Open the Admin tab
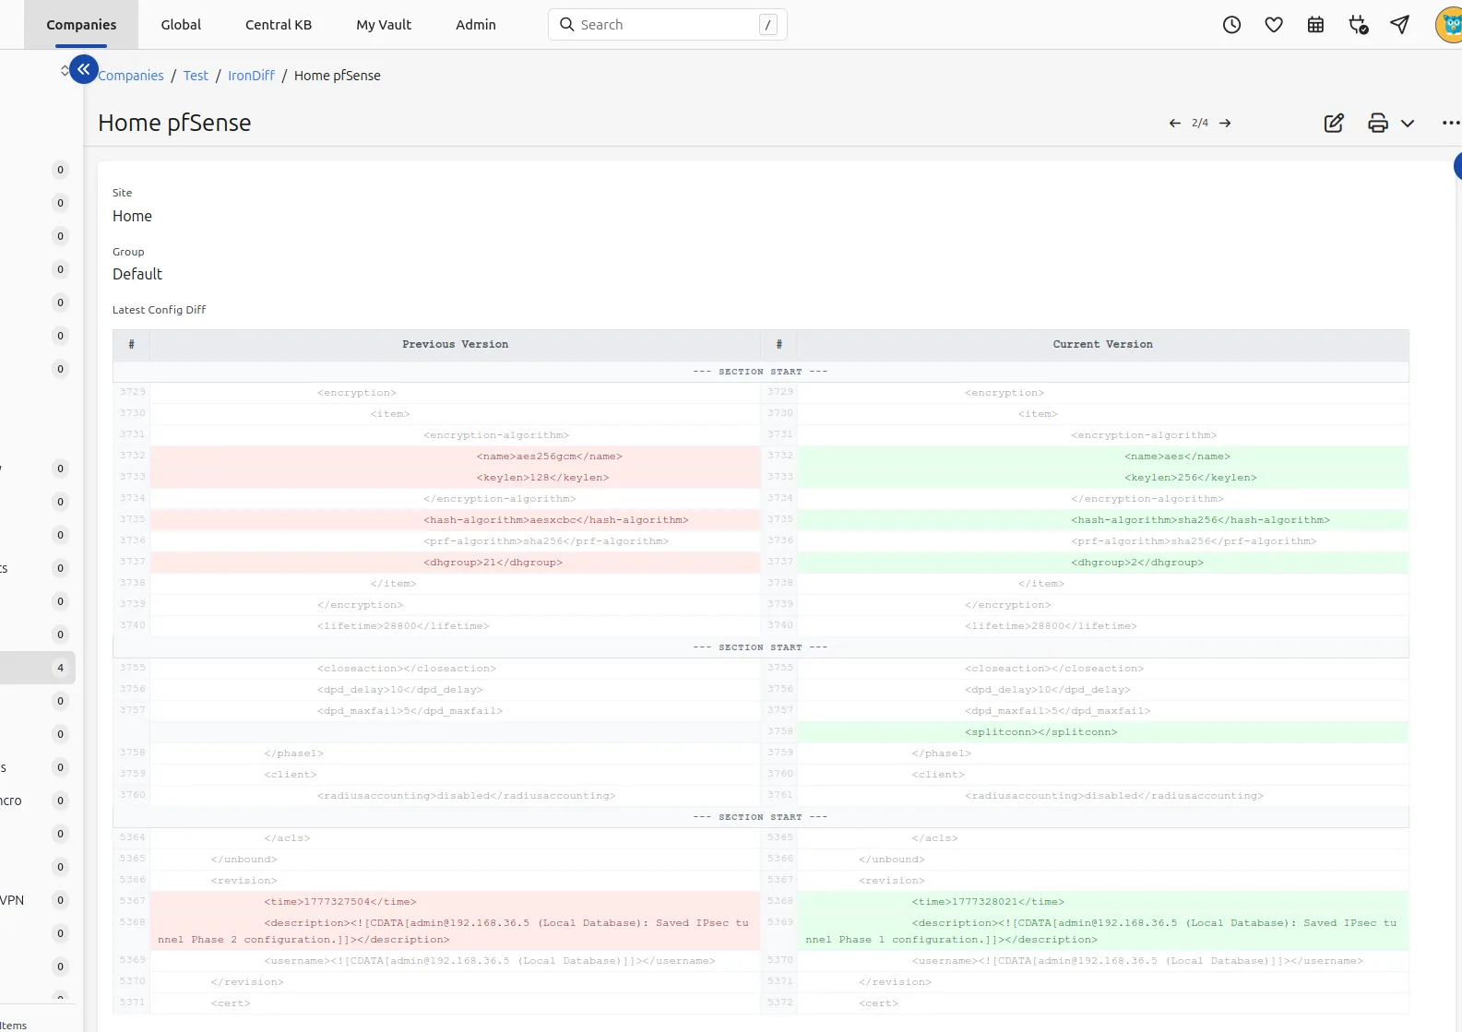The image size is (1462, 1032). click(x=476, y=25)
